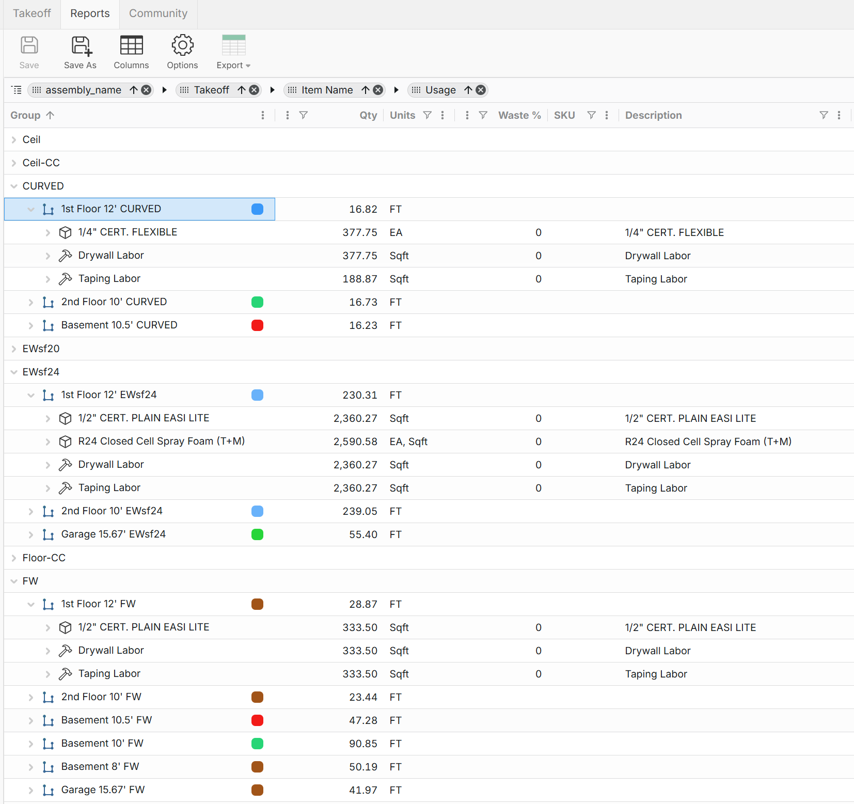
Task: Sort by the Group column header
Action: tap(26, 115)
